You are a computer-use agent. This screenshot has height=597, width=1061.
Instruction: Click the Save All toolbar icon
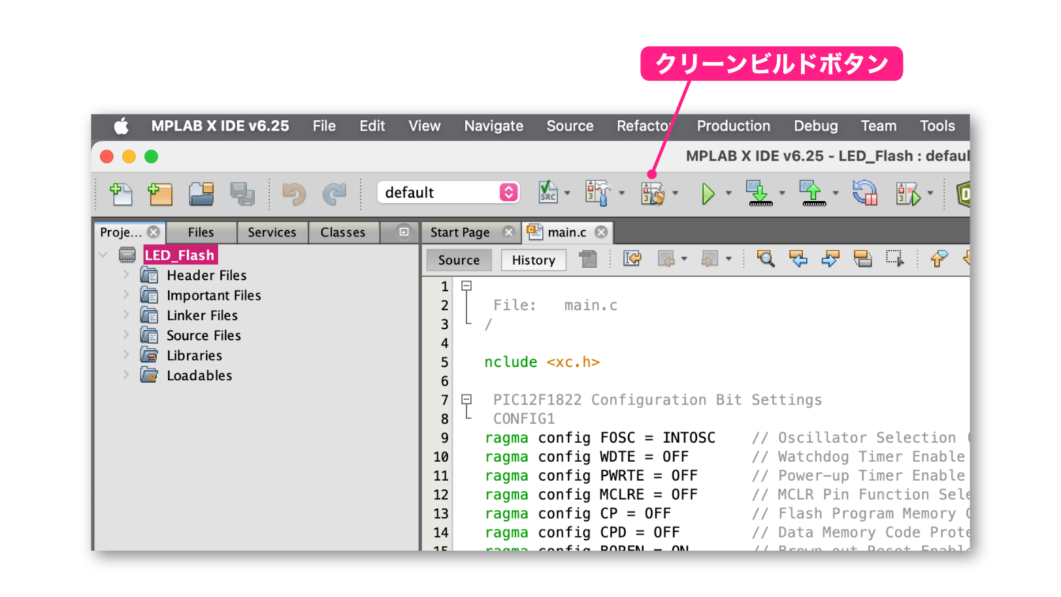242,193
